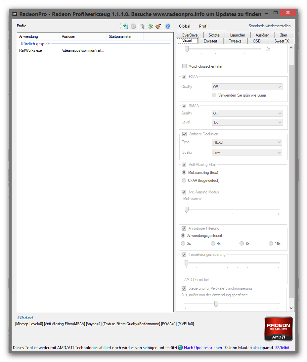Screen dimensions: 307x362
Task: Click Standards wiederherstellen
Action: click(x=270, y=26)
